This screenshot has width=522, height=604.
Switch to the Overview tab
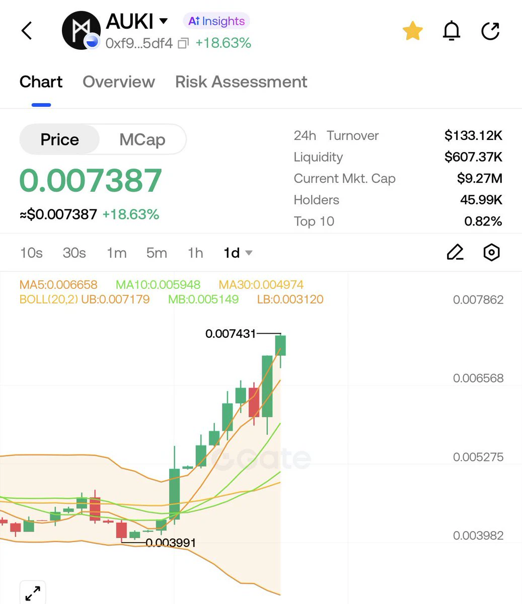[x=119, y=82]
